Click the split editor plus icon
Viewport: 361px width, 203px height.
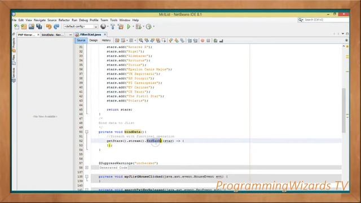click(346, 40)
